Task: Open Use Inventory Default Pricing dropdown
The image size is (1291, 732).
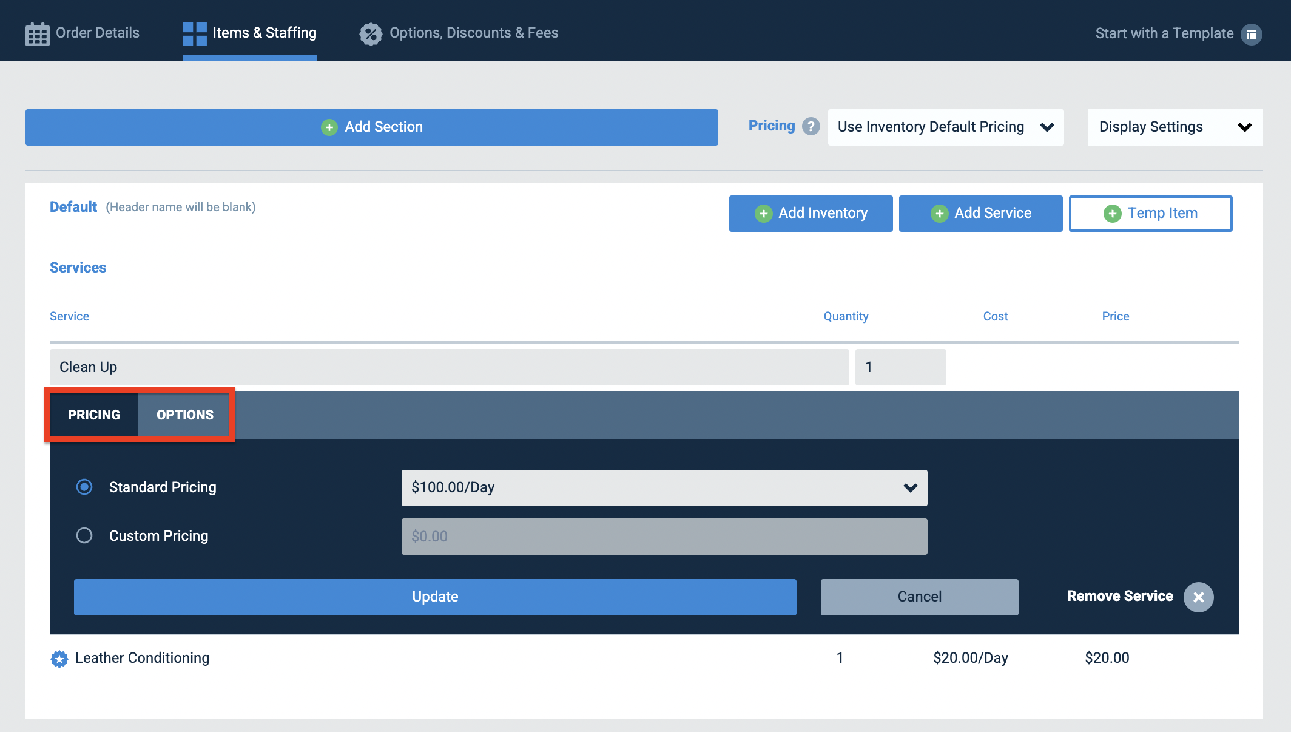Action: (946, 127)
